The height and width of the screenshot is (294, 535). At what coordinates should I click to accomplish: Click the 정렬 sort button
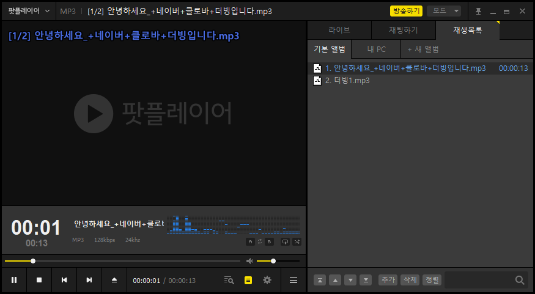tap(432, 280)
